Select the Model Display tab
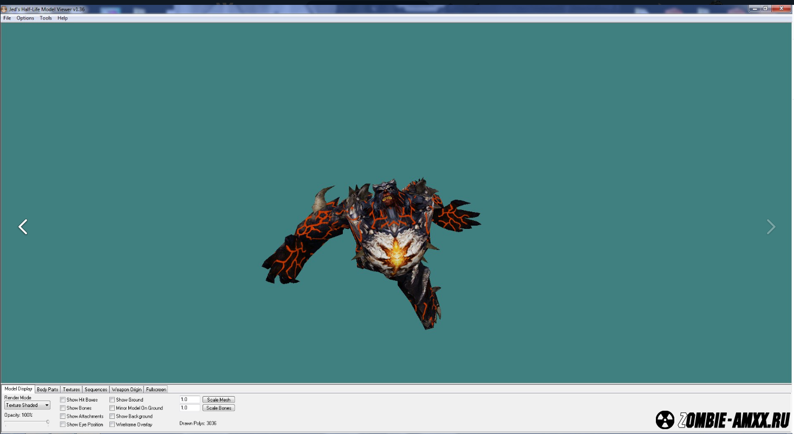Viewport: 794px width, 434px height. (18, 389)
